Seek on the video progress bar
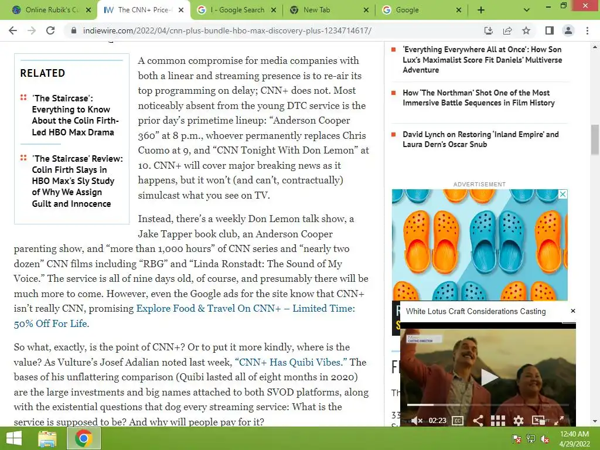 pyautogui.click(x=488, y=404)
